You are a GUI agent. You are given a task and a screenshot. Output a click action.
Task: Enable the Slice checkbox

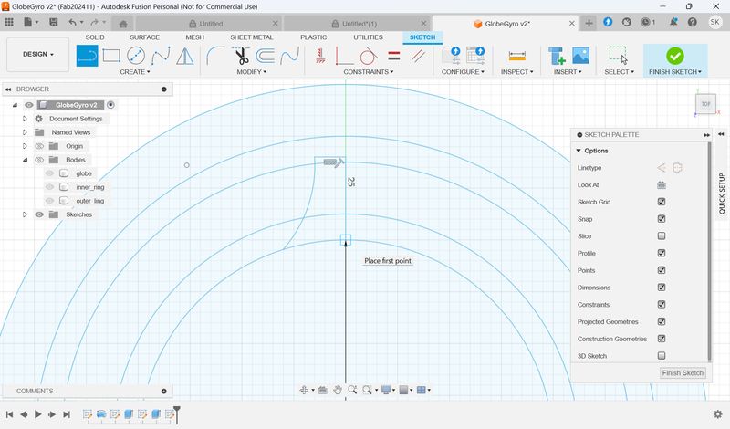661,236
